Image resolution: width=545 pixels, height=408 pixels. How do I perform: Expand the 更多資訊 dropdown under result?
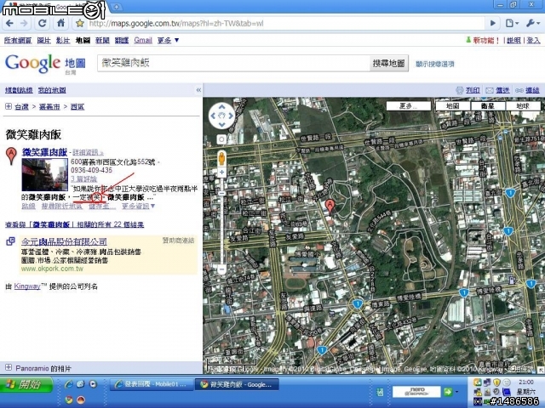[138, 206]
